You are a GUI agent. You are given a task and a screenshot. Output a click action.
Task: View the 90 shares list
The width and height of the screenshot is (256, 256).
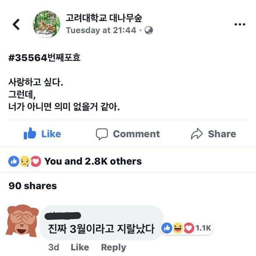pyautogui.click(x=33, y=186)
